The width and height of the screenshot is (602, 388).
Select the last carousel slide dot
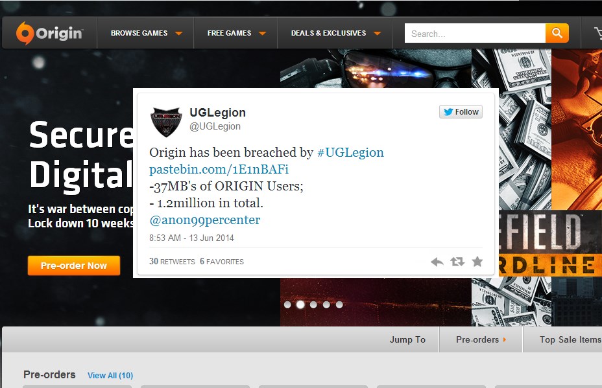pyautogui.click(x=339, y=304)
